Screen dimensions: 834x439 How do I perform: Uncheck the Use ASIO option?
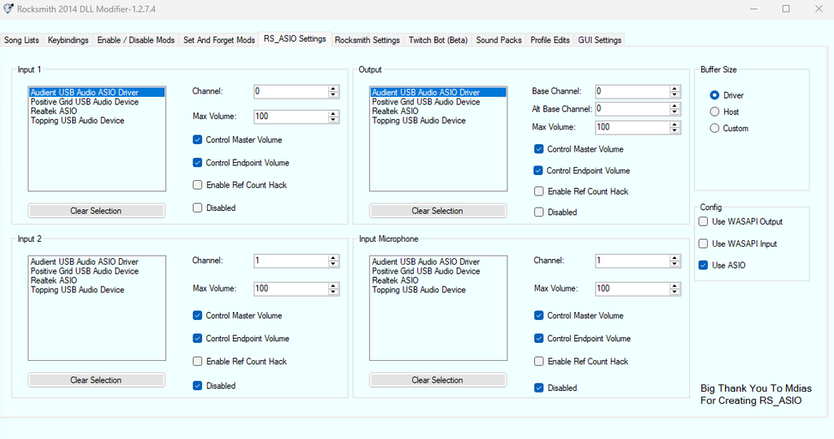pos(704,266)
